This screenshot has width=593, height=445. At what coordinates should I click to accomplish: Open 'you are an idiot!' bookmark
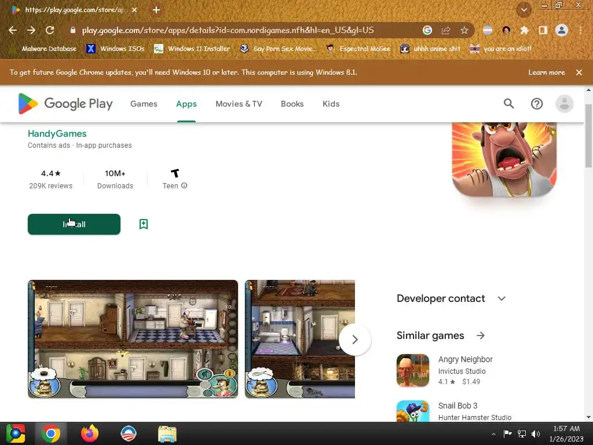(501, 49)
